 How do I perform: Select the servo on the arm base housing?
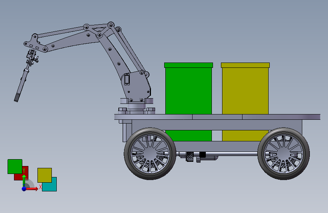pyautogui.click(x=127, y=79)
